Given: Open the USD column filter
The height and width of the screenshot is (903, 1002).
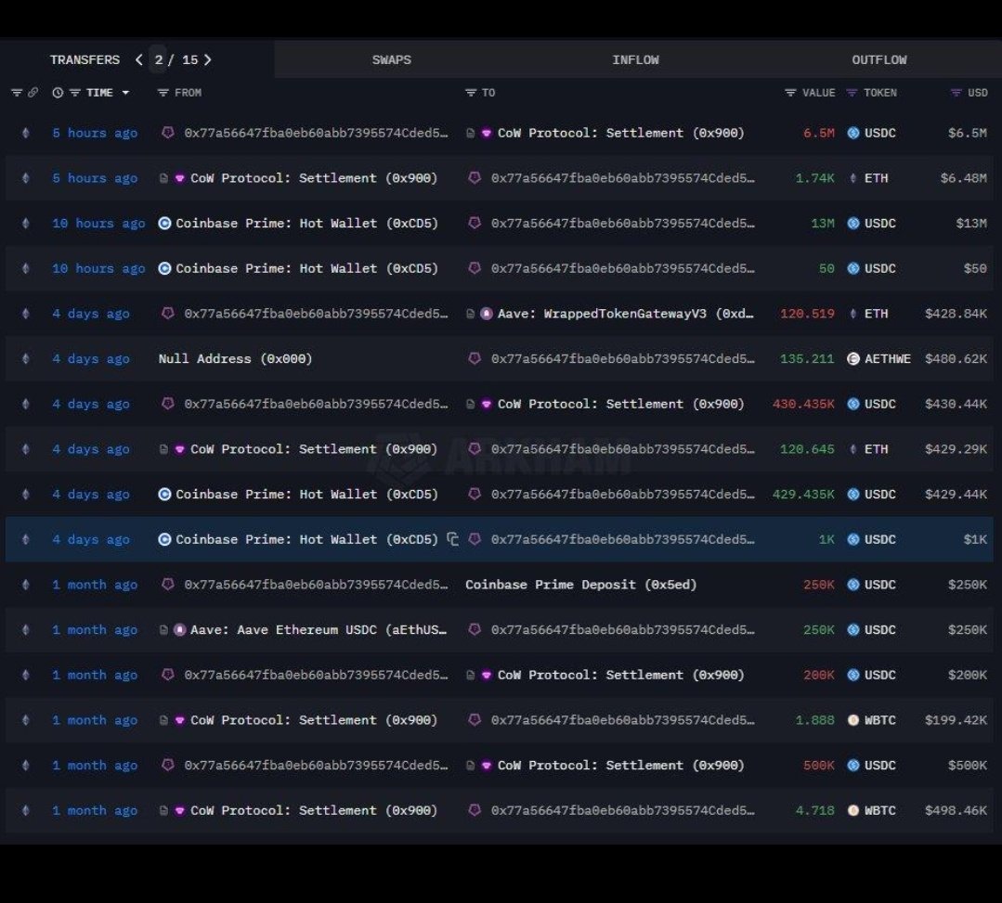Looking at the screenshot, I should (956, 93).
